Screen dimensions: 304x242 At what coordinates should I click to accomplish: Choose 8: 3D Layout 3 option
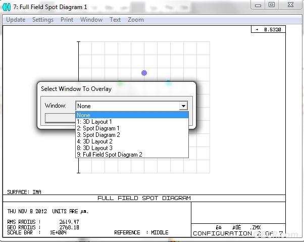[x=132, y=148]
